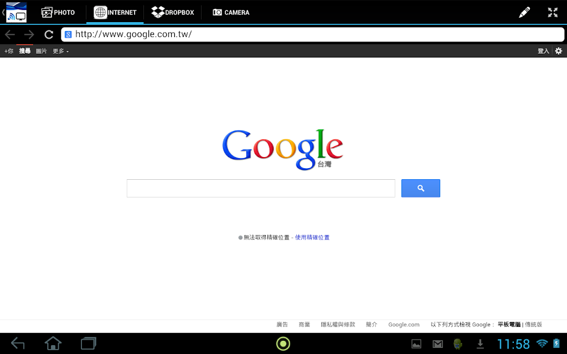Expand the 更多 dropdown menu
This screenshot has height=354, width=567.
click(x=60, y=51)
